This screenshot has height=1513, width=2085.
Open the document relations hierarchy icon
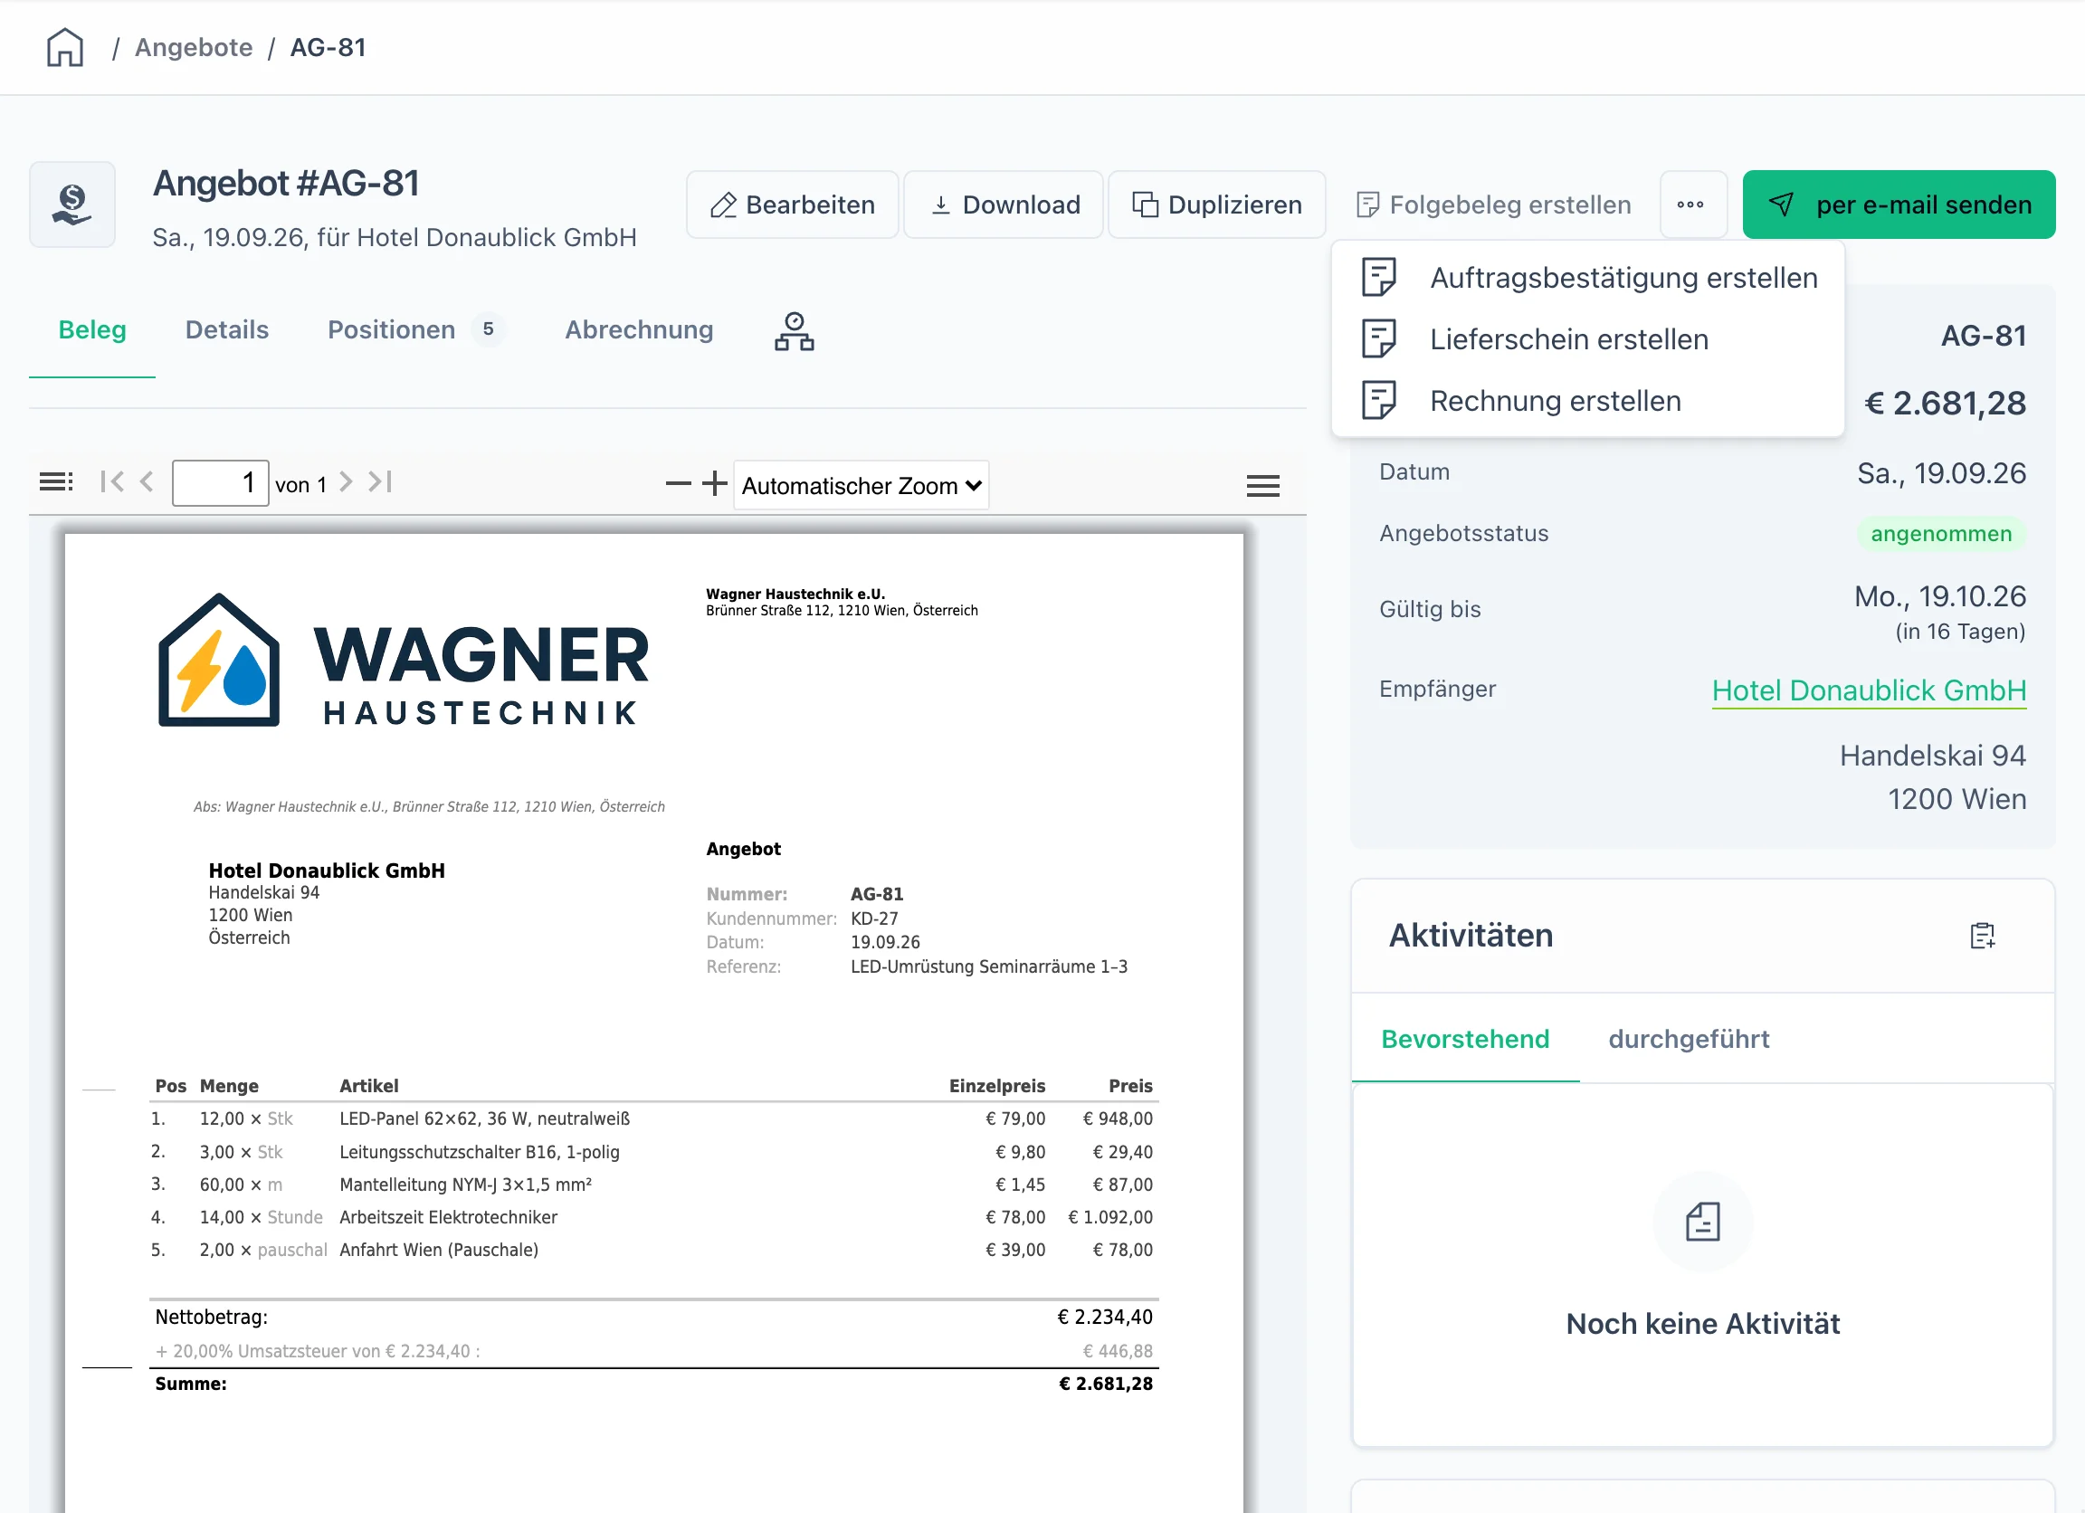(x=795, y=331)
